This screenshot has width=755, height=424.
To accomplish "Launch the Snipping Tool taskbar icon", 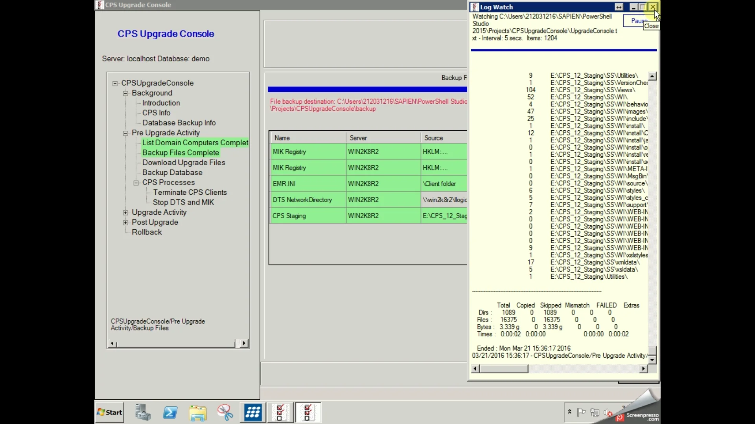I will [x=225, y=412].
